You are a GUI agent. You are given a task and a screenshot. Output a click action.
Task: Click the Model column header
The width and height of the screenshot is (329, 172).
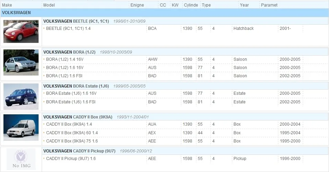click(49, 5)
